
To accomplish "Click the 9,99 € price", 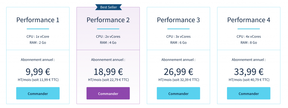I will pyautogui.click(x=38, y=72).
